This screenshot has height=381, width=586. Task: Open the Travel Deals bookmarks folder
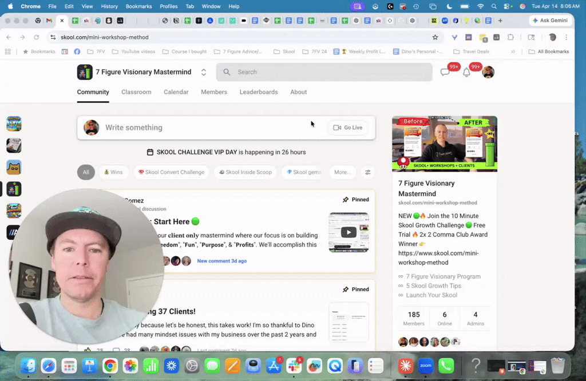click(x=472, y=51)
